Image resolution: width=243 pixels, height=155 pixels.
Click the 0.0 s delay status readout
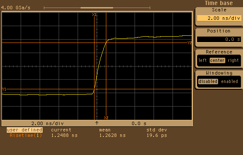coord(139,123)
